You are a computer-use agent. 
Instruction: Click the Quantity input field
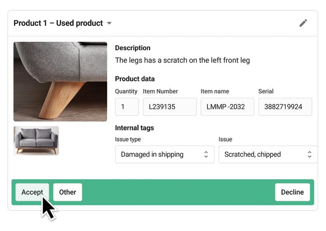(127, 107)
